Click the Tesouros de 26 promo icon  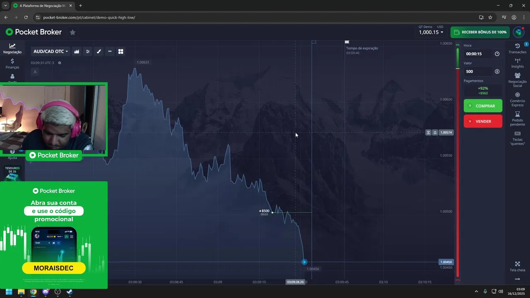point(12,173)
